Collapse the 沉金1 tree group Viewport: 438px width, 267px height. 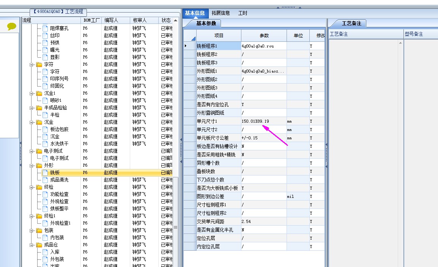coord(32,93)
